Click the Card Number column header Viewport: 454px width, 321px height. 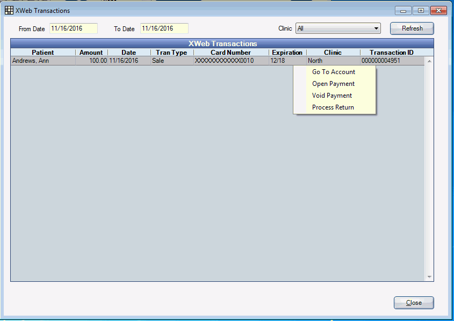click(231, 53)
